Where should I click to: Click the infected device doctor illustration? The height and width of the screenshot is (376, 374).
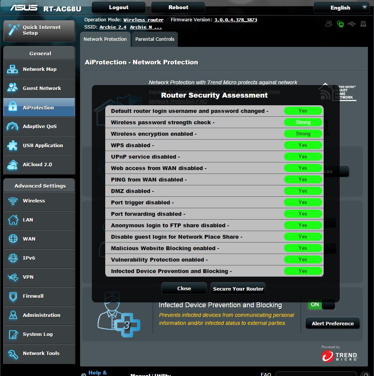tap(119, 314)
